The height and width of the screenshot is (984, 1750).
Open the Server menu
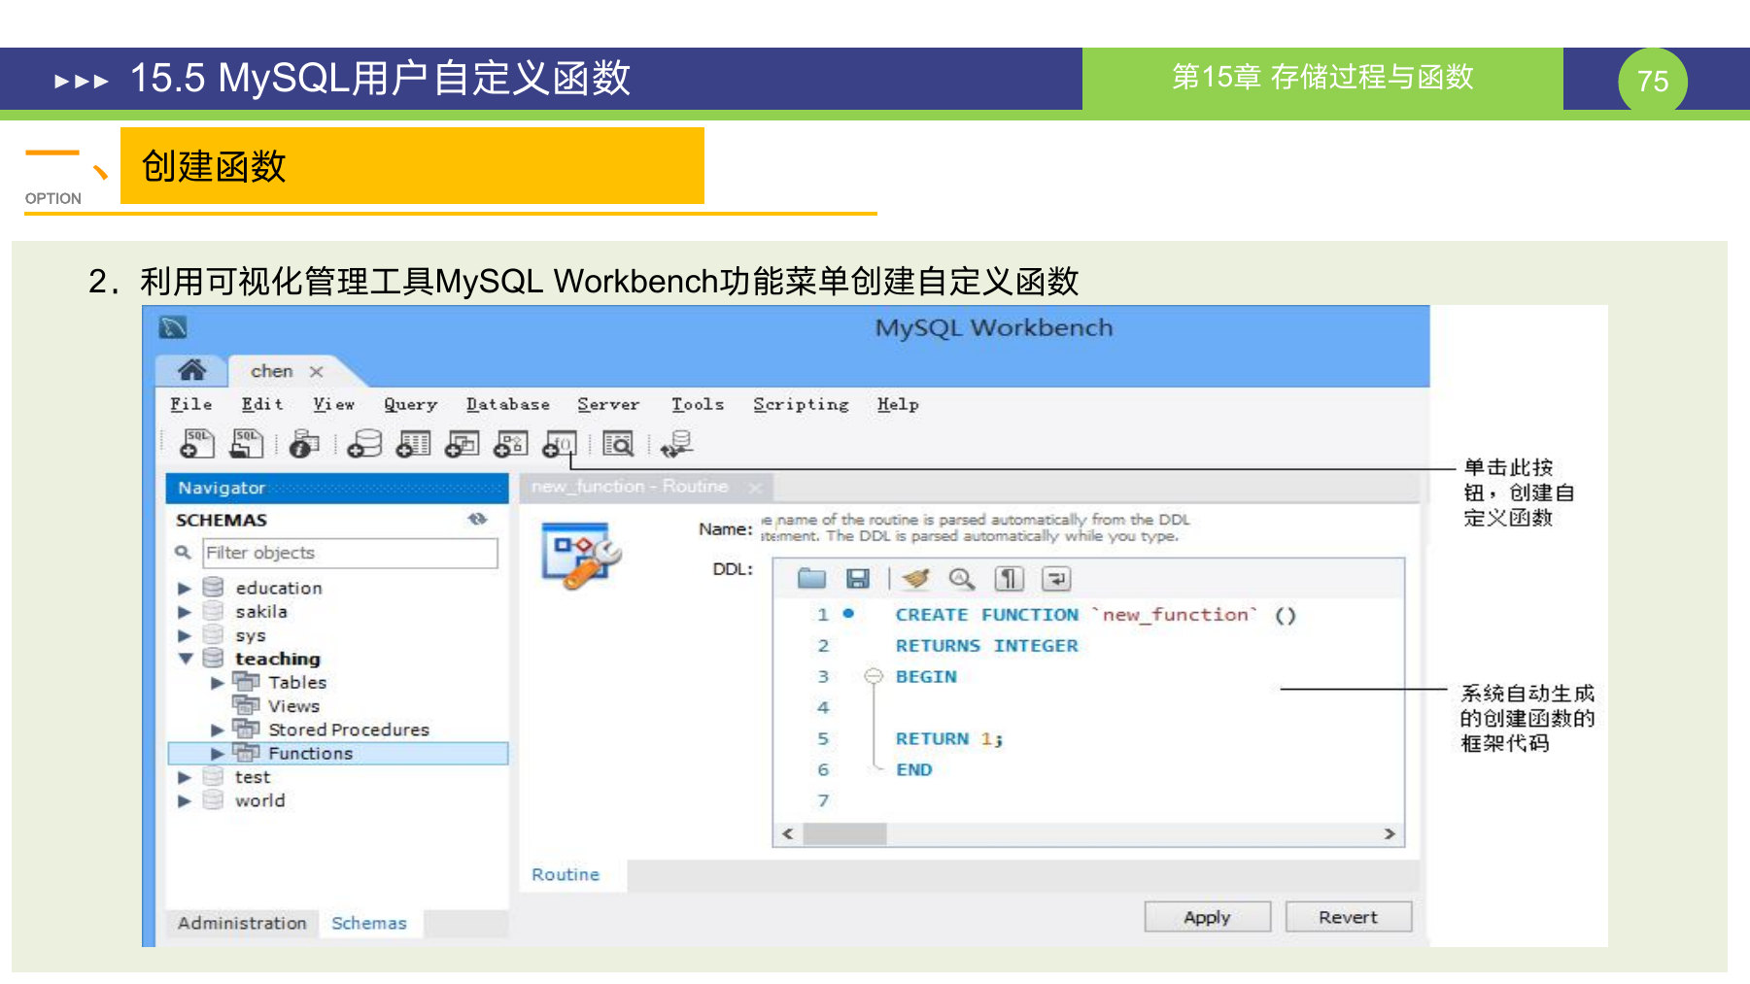pyautogui.click(x=608, y=404)
